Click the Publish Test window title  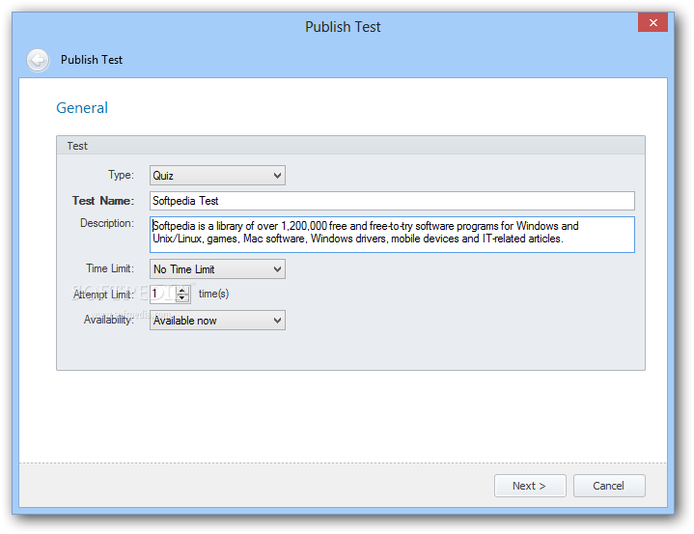pos(343,27)
